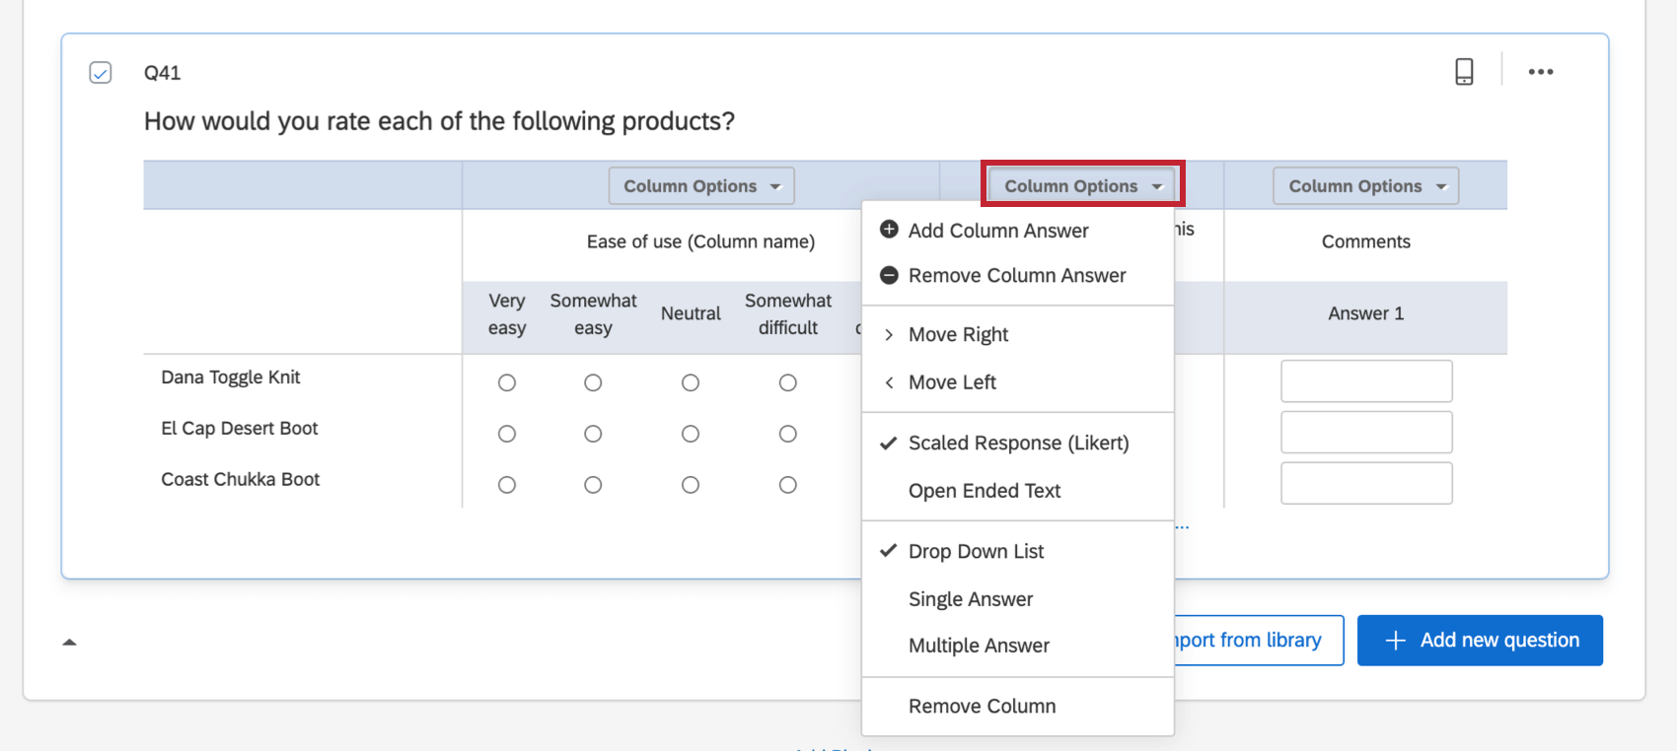1677x751 pixels.
Task: Open the three-dot question options menu
Action: click(1540, 72)
